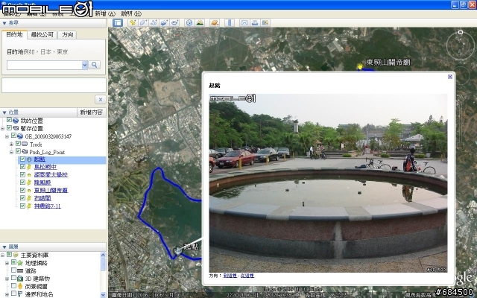
Task: Clear search results with the X button
Action: pyautogui.click(x=101, y=99)
